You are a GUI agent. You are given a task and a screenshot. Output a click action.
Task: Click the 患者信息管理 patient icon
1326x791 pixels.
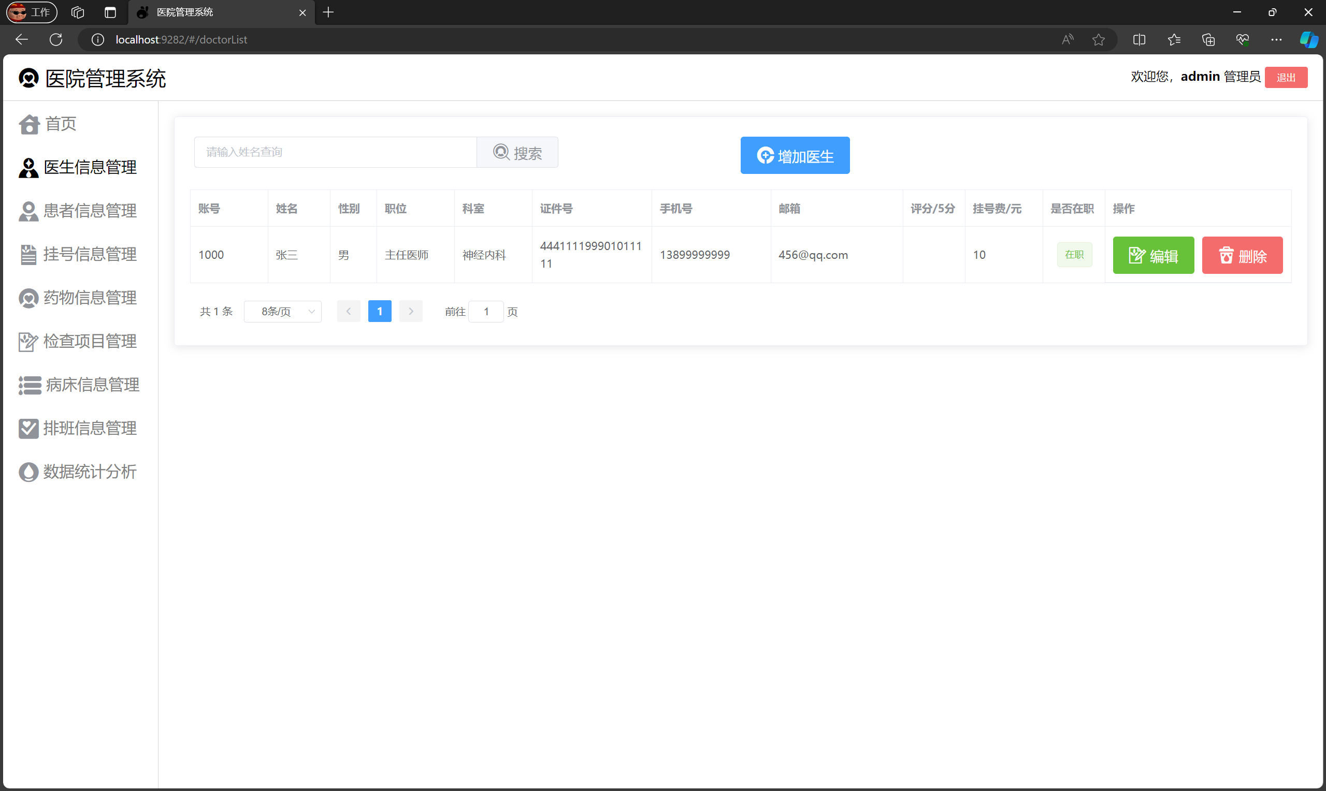(x=28, y=211)
